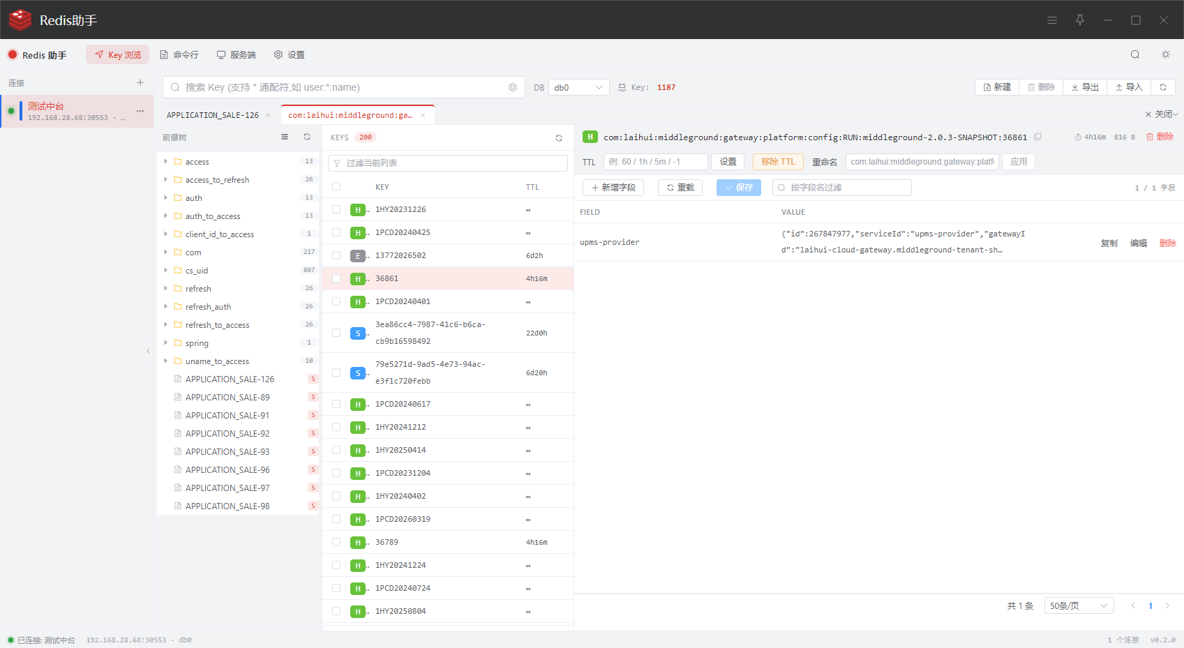
Task: Click the hash type badge for 1HY20231226
Action: [x=358, y=210]
